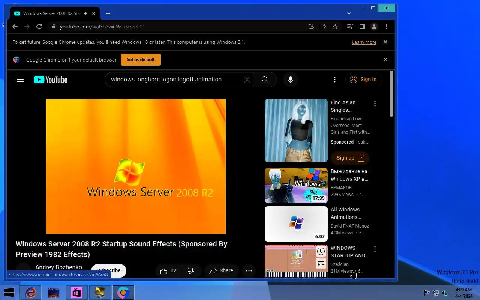Click the ad Sign up button
This screenshot has width=480, height=300.
[350, 158]
